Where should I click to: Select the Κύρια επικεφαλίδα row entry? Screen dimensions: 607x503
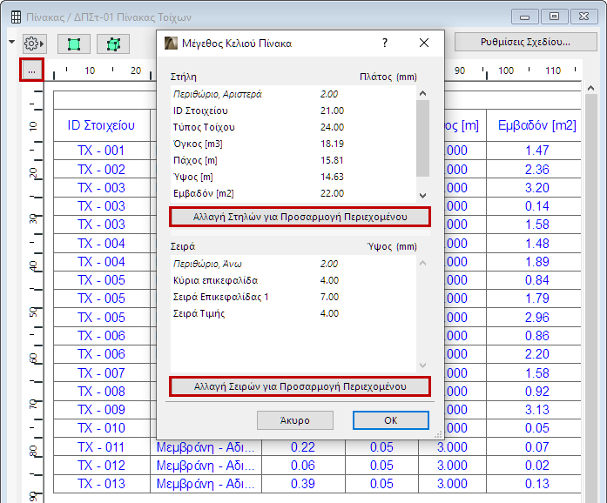pyautogui.click(x=215, y=280)
